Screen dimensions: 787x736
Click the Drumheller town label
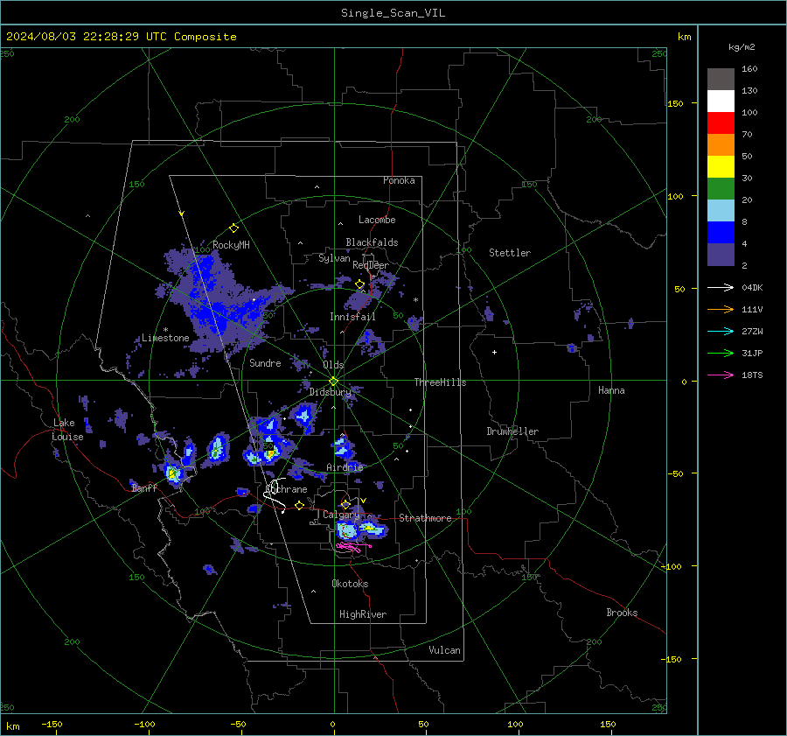512,431
